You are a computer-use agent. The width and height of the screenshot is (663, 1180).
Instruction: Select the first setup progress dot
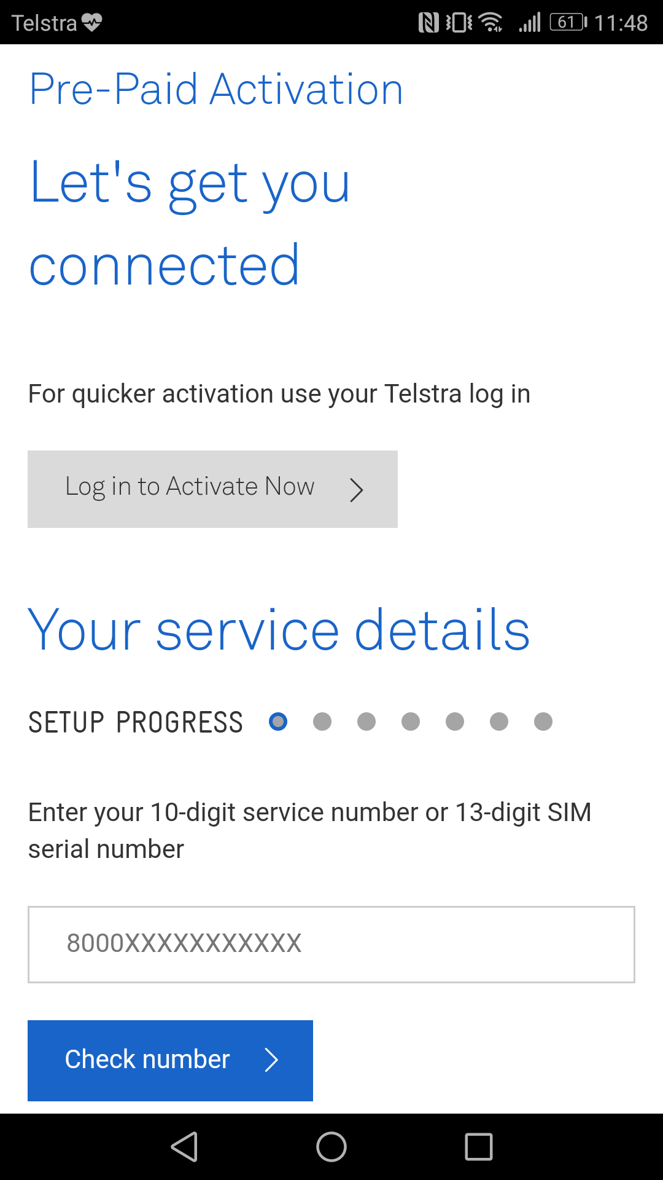(x=278, y=722)
